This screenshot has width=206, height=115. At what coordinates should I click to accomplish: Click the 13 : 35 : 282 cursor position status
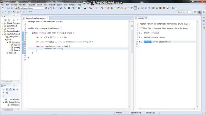150,113
